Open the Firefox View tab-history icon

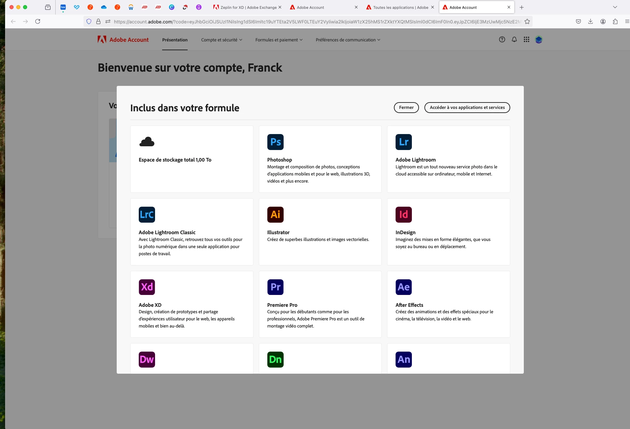[48, 7]
